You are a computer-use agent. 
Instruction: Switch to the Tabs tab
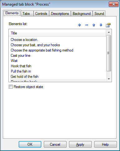point(26,14)
